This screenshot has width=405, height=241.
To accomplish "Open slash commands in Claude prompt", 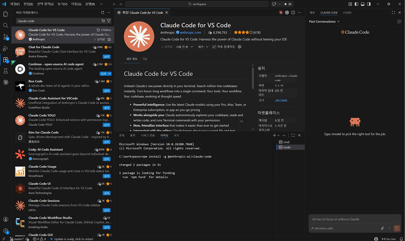I will pyautogui.click(x=389, y=228).
